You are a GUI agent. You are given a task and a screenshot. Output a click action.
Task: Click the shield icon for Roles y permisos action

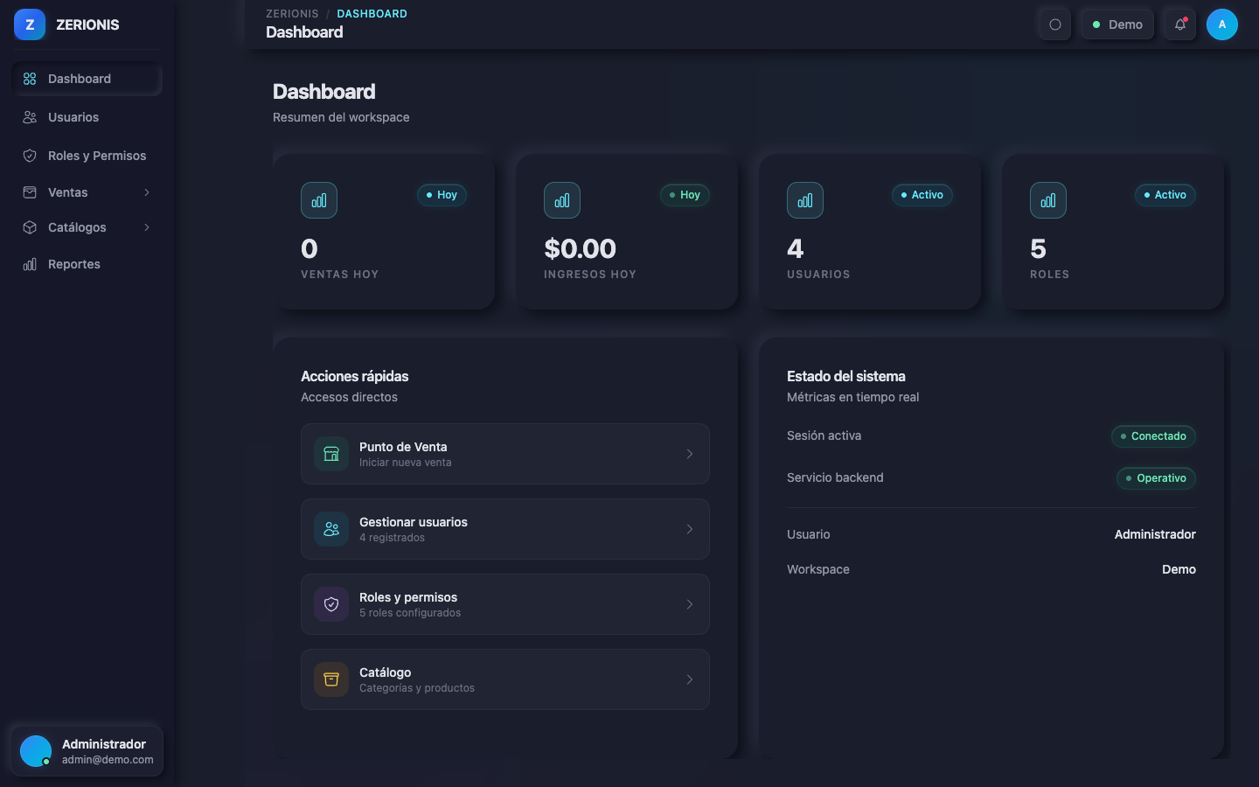click(x=331, y=604)
